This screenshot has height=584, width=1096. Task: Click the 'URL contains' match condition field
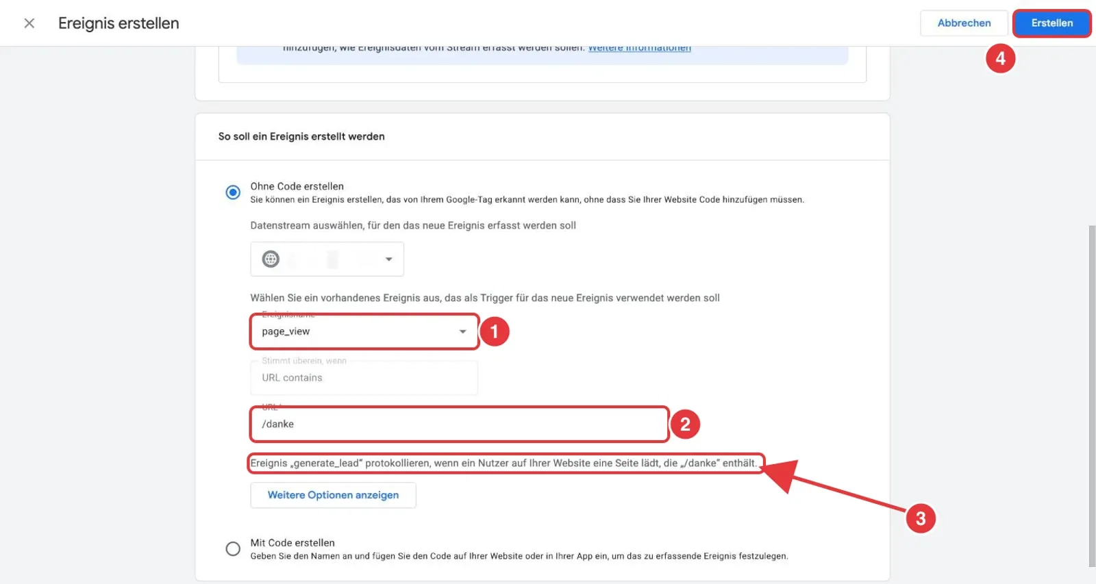(364, 377)
